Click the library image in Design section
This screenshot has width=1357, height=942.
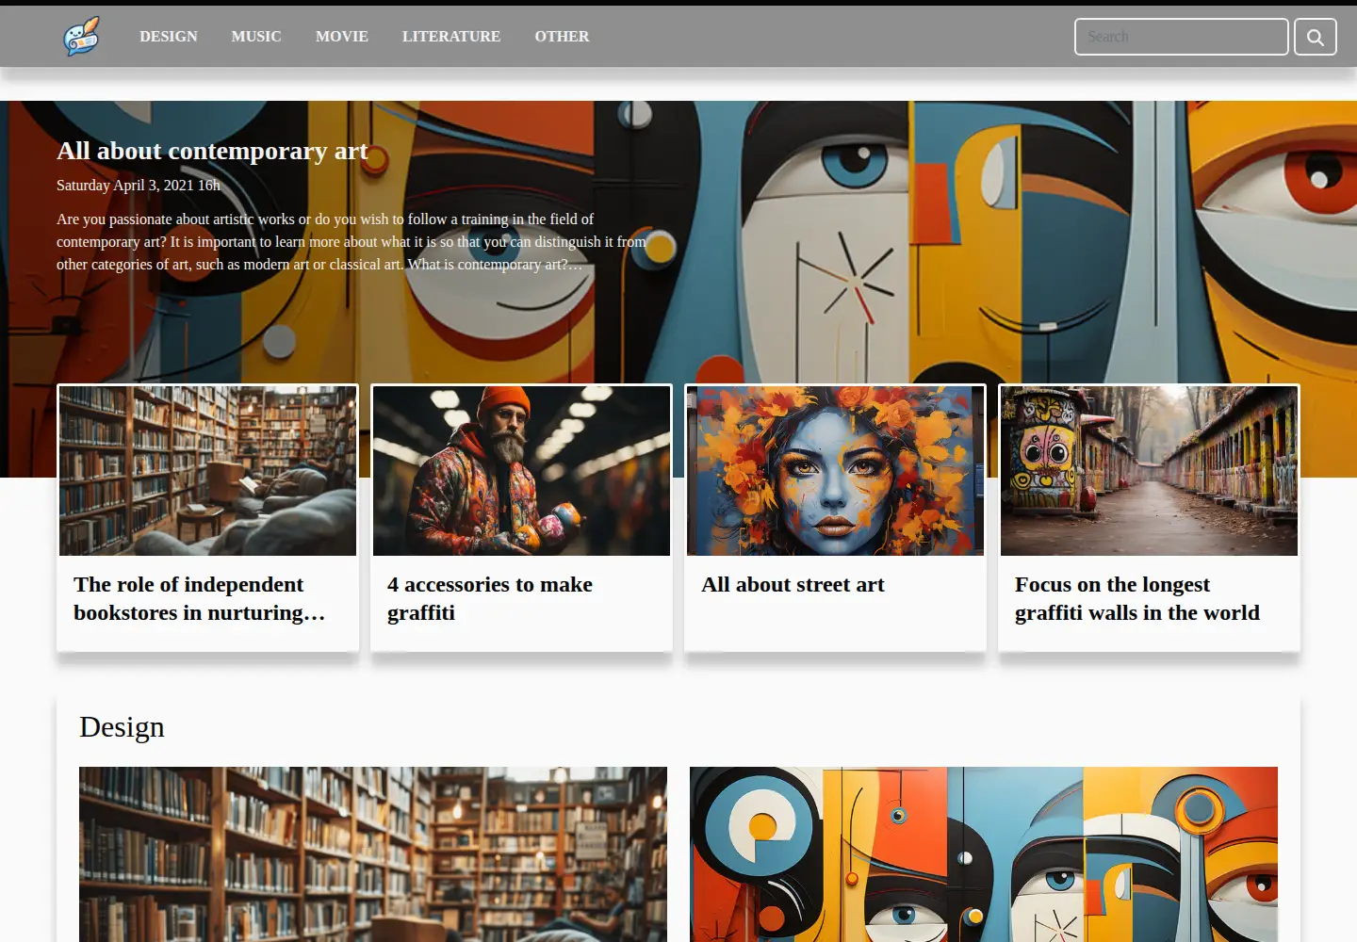(x=373, y=854)
